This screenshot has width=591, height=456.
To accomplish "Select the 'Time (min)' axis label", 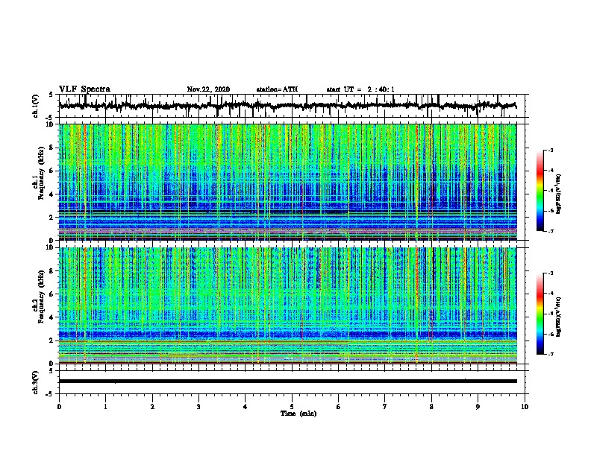I will coord(298,414).
